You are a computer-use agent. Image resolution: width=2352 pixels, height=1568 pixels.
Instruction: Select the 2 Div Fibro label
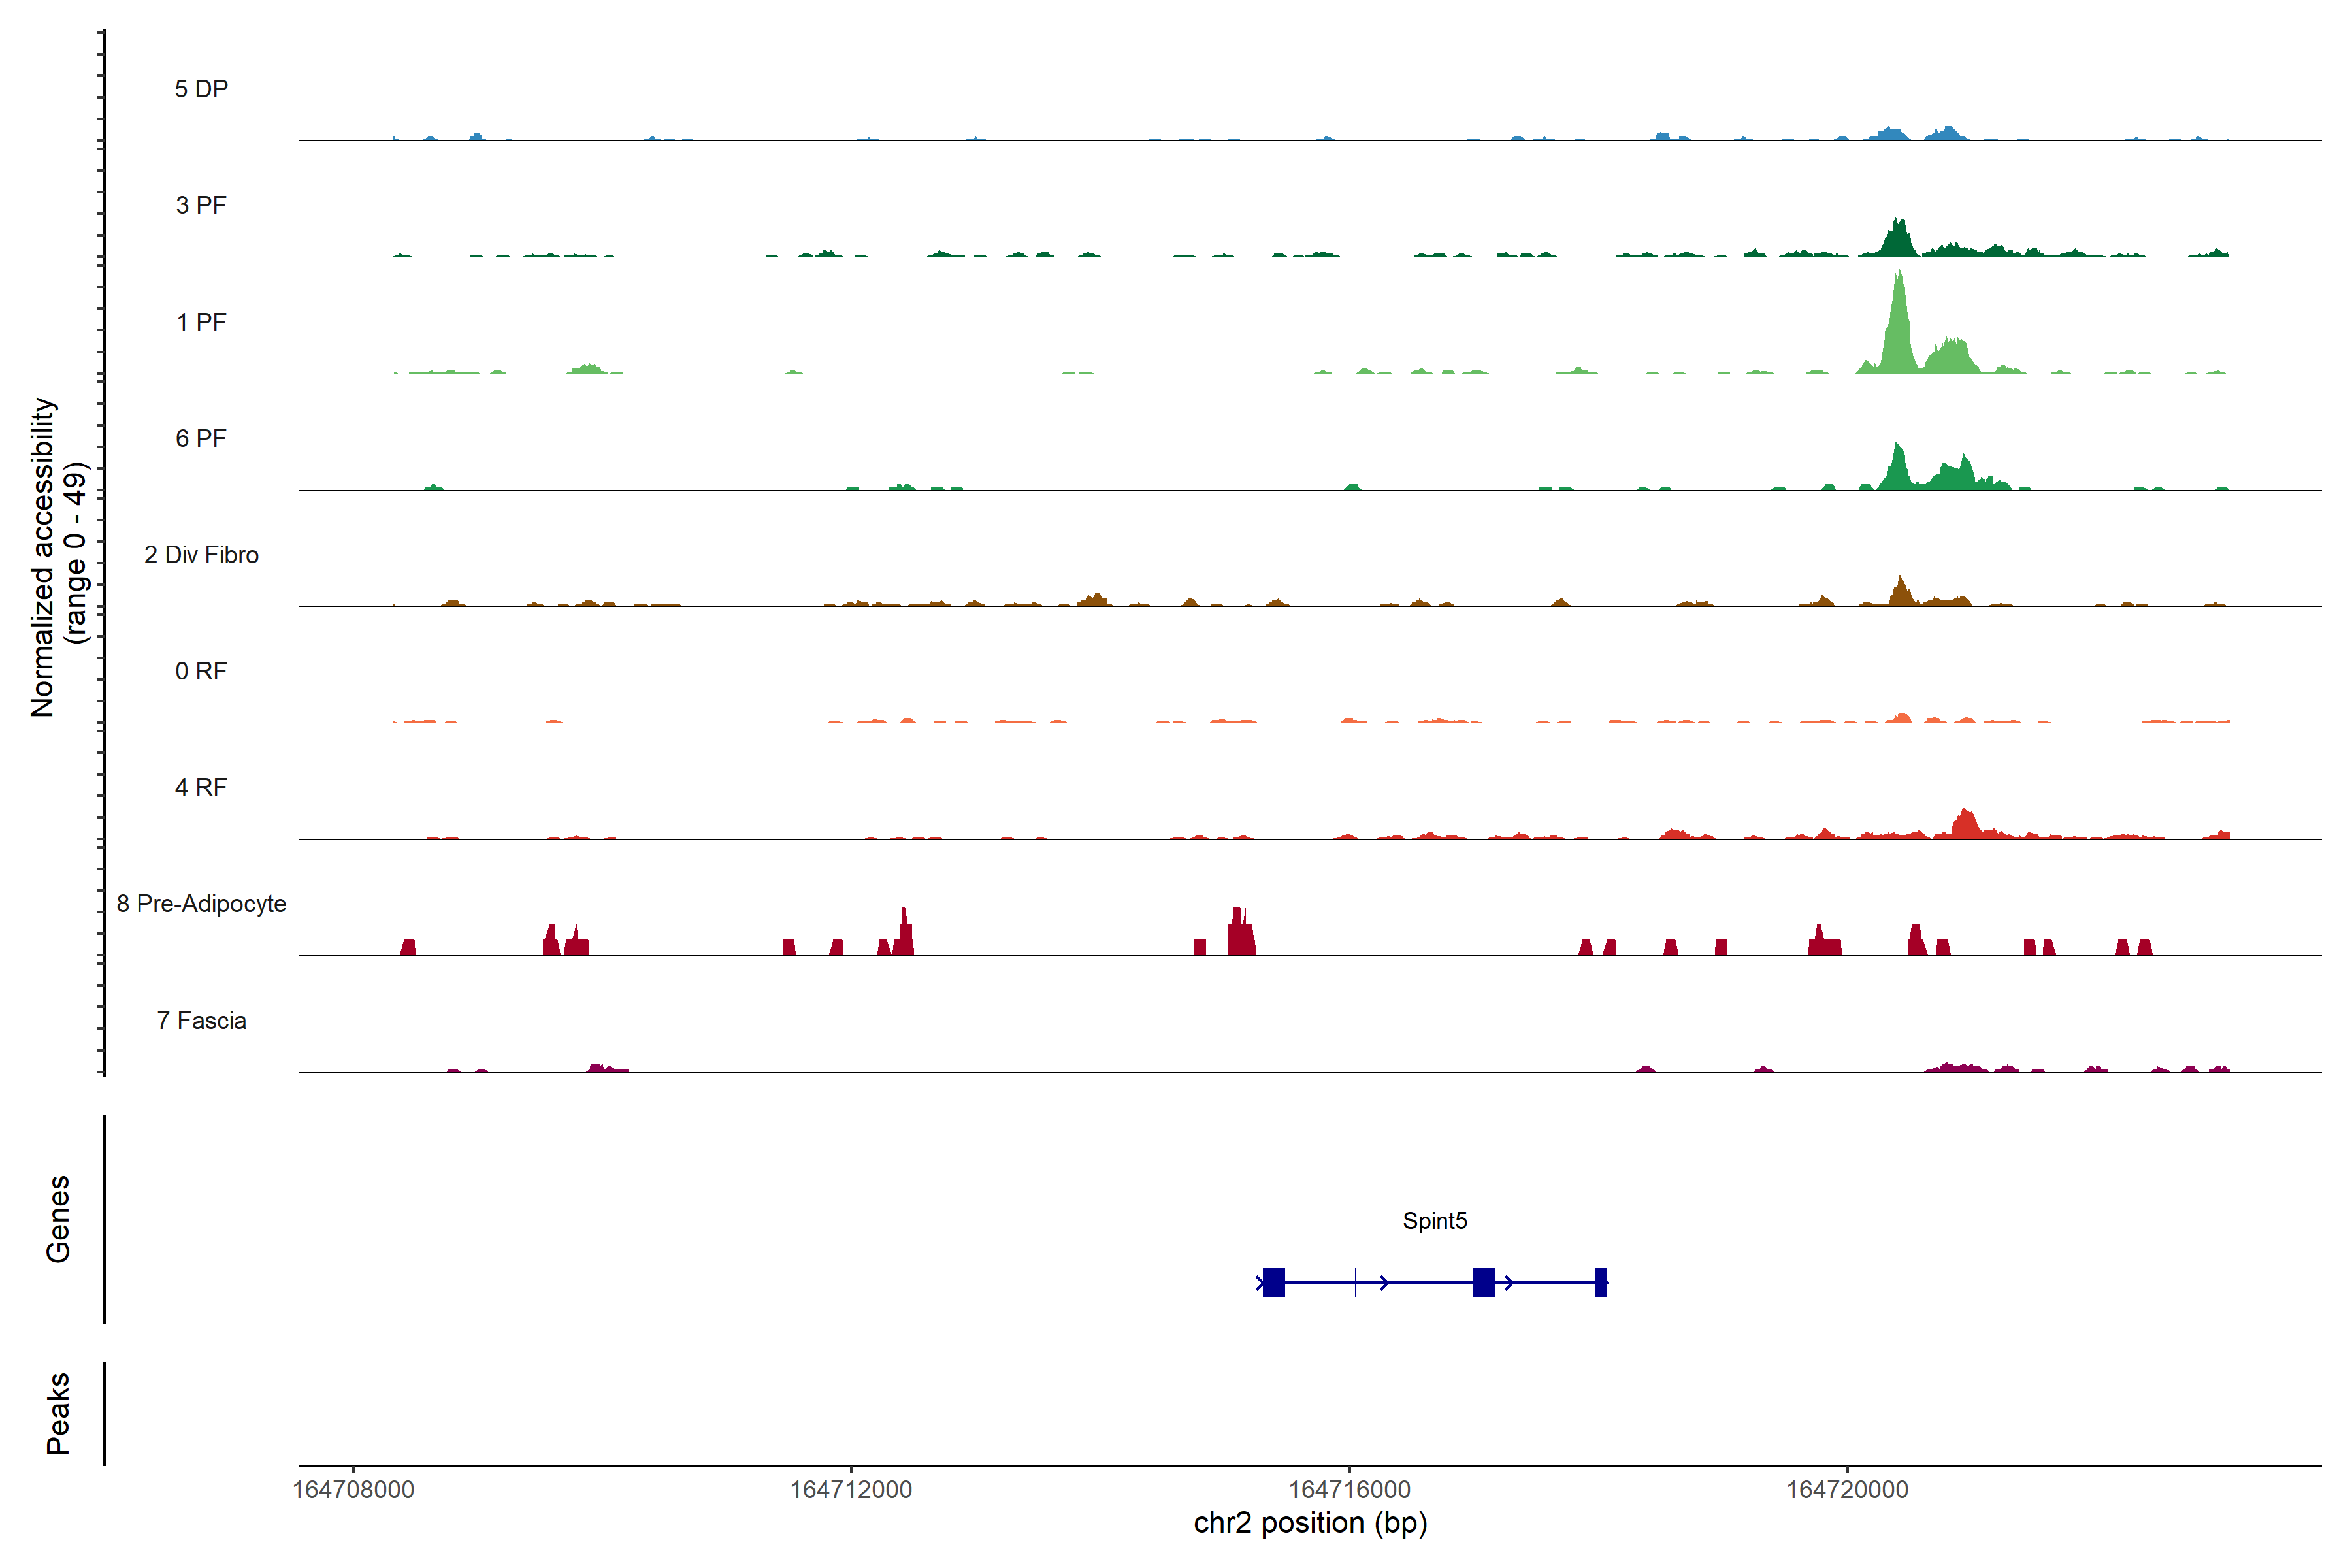point(201,555)
